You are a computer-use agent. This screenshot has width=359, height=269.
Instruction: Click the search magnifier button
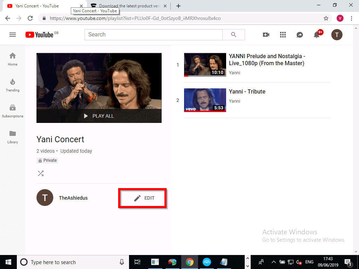(234, 35)
